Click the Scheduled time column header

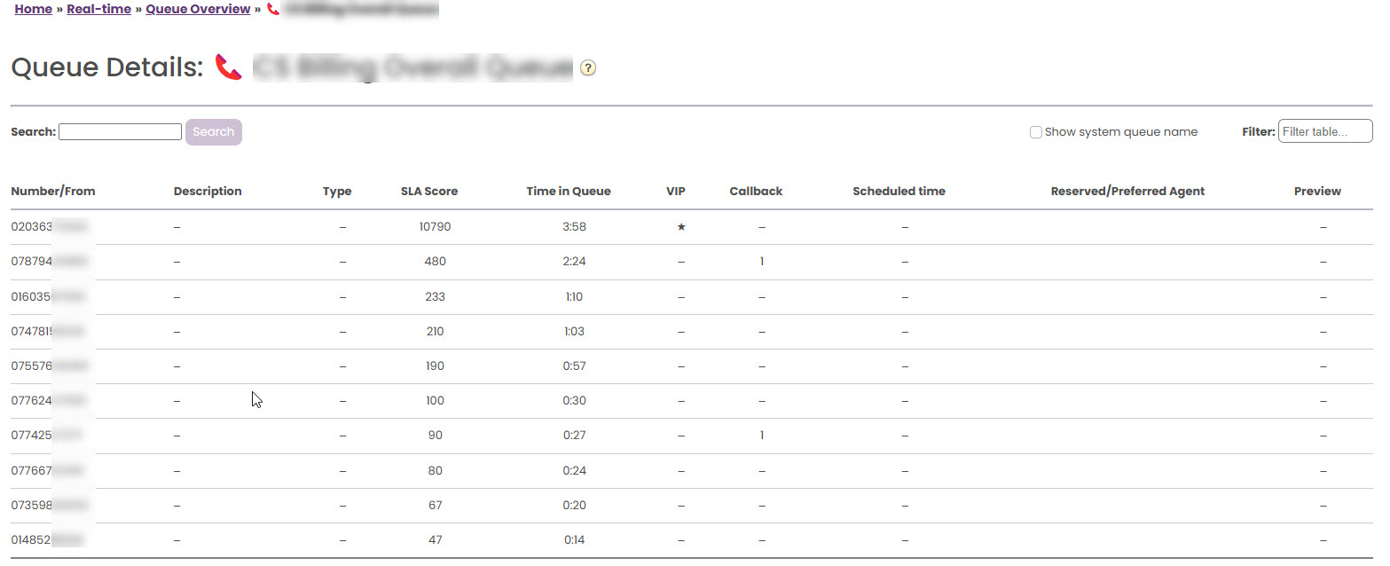click(x=899, y=192)
